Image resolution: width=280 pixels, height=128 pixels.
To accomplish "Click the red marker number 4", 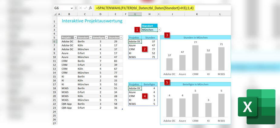I will (x=145, y=96).
